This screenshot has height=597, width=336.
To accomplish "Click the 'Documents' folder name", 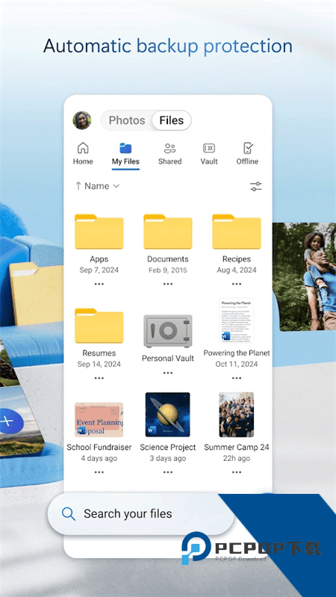I will (x=168, y=259).
